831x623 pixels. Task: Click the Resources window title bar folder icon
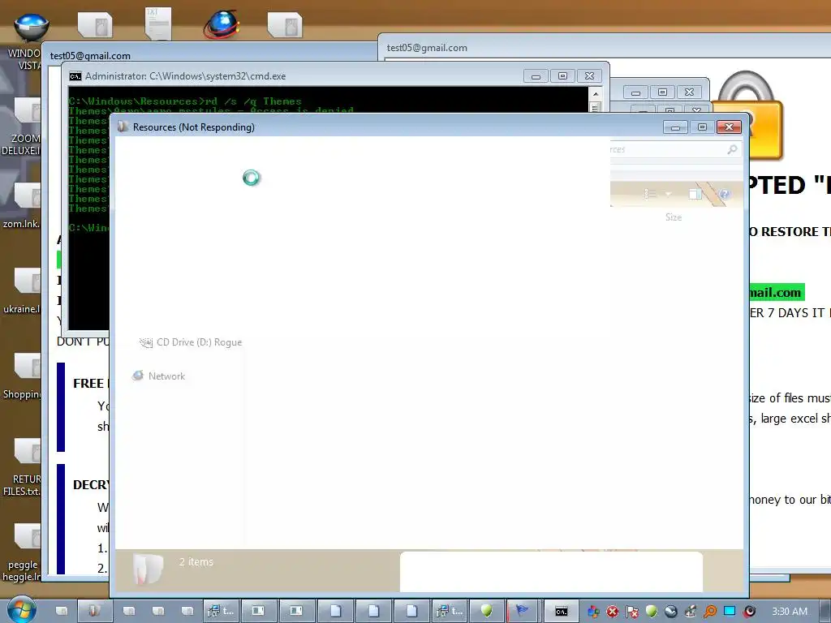tap(123, 127)
